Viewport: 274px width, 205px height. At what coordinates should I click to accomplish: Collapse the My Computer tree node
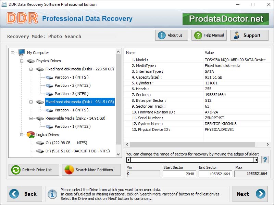[x=12, y=53]
